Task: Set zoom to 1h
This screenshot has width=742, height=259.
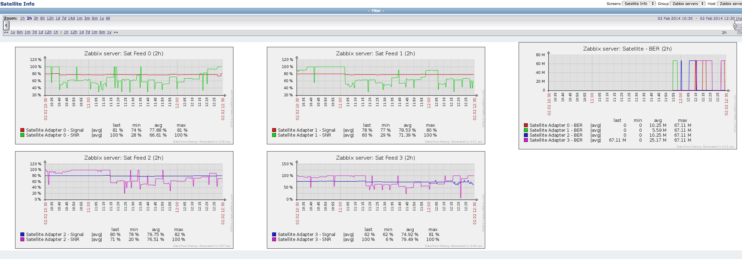Action: [x=22, y=18]
